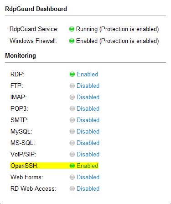Open VoIP/SIP monitoring via the Disabled link
Image resolution: width=171 pixels, height=204 pixels.
tap(88, 154)
